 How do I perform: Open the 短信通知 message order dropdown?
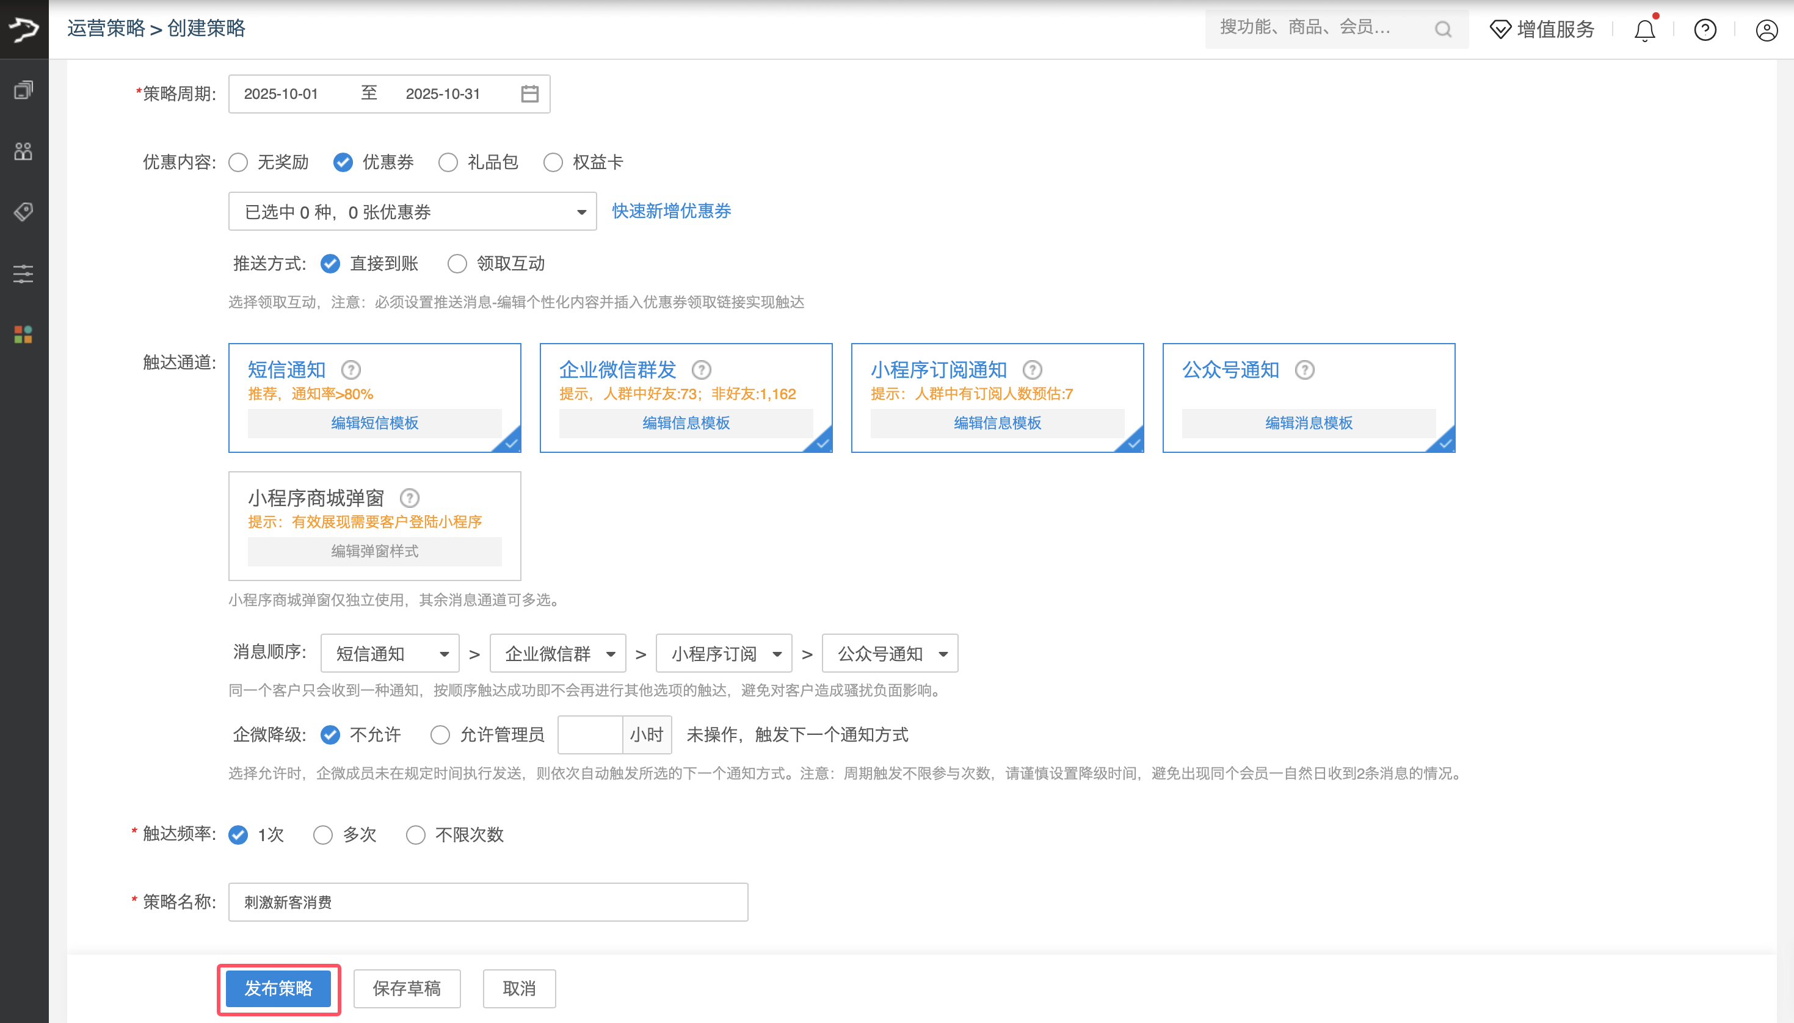(x=390, y=654)
